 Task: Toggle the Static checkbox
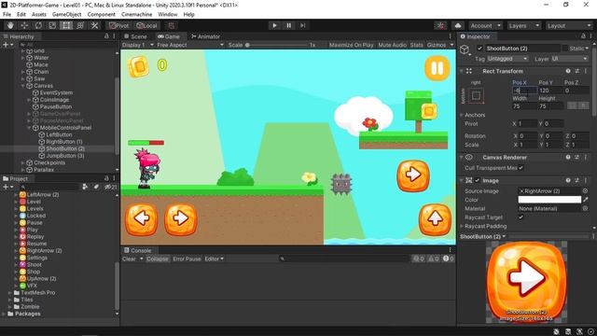(x=565, y=49)
